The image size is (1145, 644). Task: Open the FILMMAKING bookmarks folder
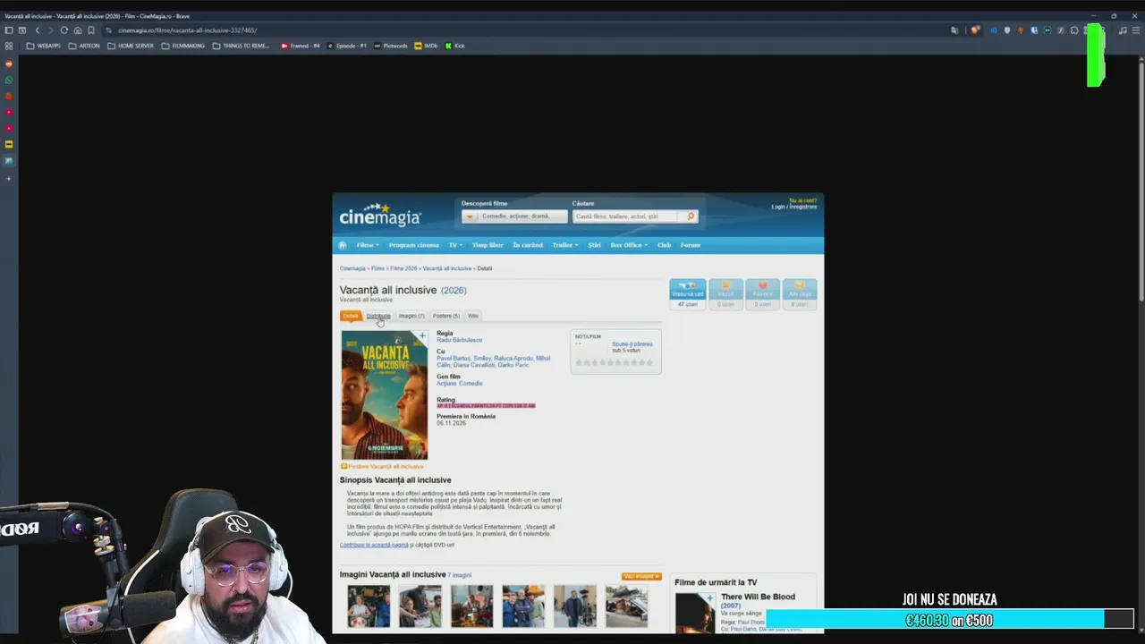click(x=183, y=46)
